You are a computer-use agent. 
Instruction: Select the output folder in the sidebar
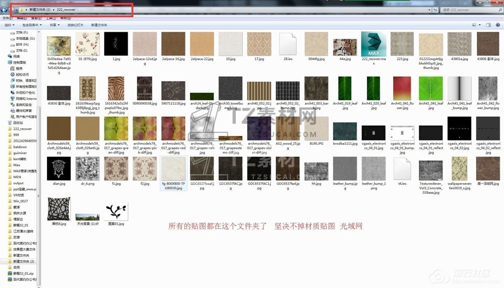click(16, 183)
